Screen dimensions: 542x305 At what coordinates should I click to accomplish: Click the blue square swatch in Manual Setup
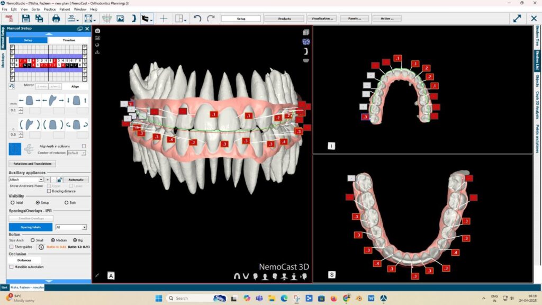tap(15, 149)
